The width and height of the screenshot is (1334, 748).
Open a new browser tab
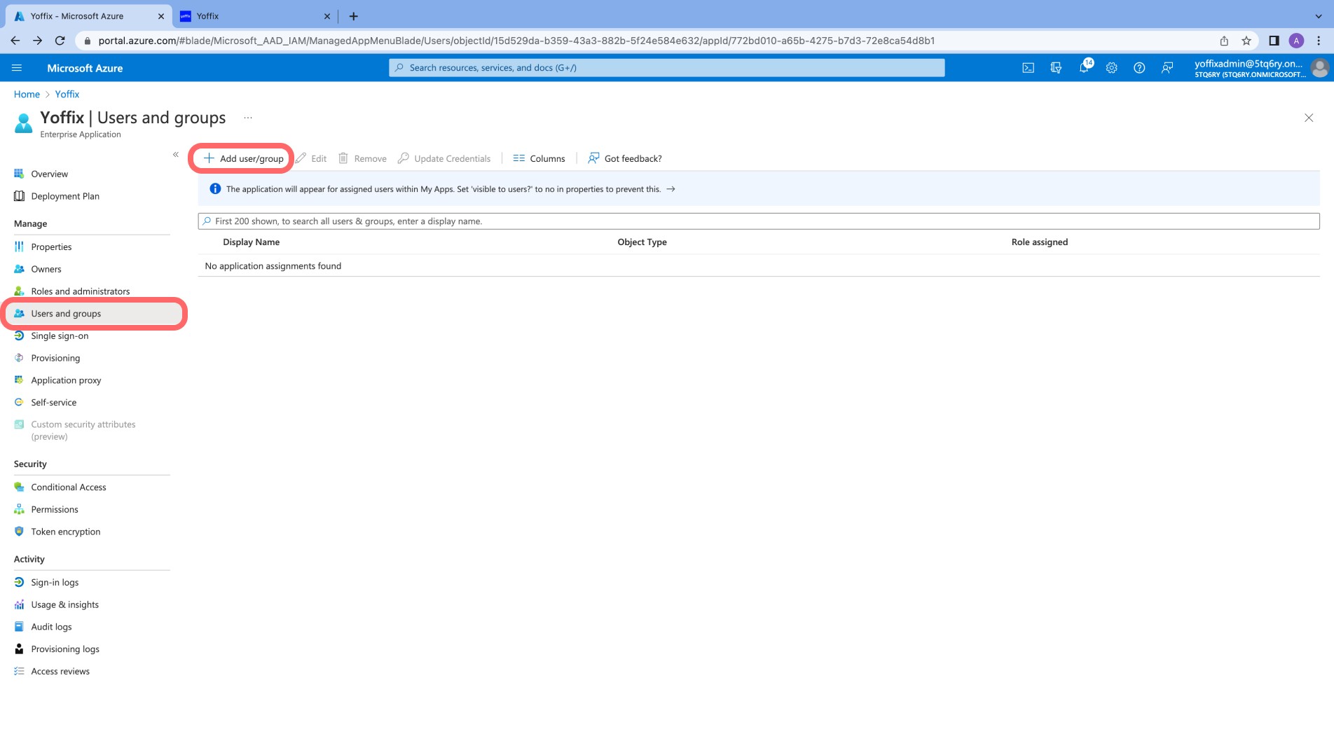pyautogui.click(x=354, y=16)
